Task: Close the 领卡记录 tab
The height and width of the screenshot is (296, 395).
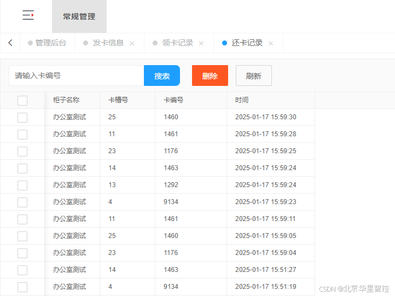Action: pyautogui.click(x=201, y=43)
